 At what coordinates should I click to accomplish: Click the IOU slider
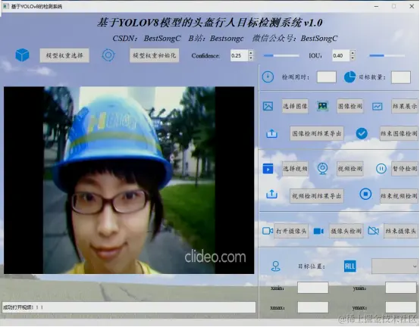(x=387, y=55)
